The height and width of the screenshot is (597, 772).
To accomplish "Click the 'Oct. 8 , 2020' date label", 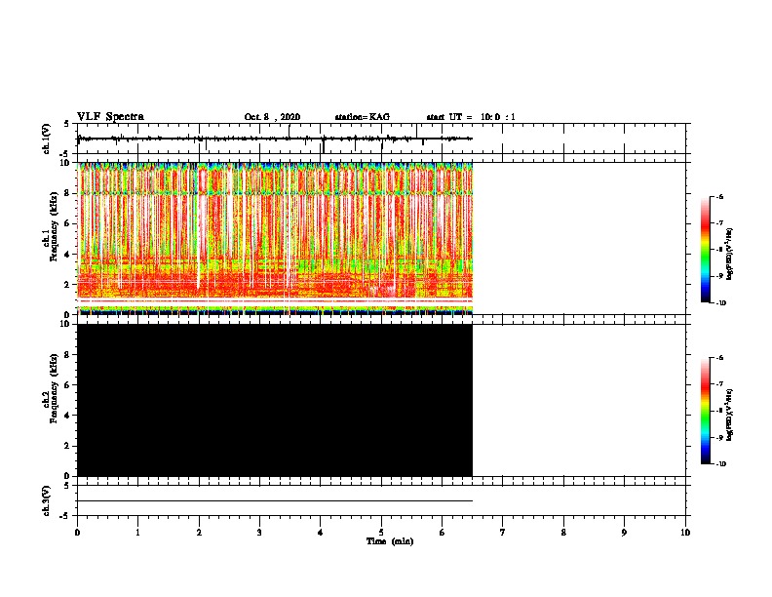I will coord(272,117).
